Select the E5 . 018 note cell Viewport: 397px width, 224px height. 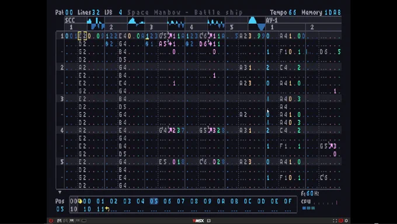[x=172, y=162]
